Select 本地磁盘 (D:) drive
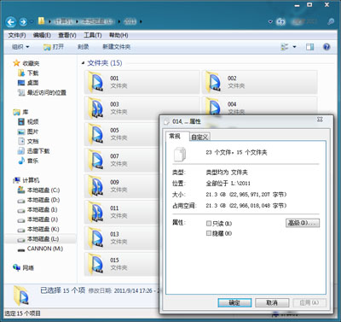The width and height of the screenshot is (341, 322). 38,200
